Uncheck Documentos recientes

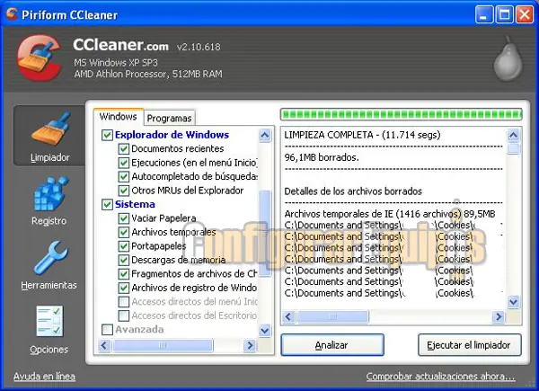(x=123, y=148)
